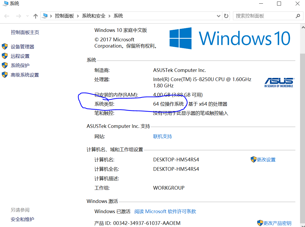Screen dimensions: 305x227
Task: Click system window icon in title bar
Action: click(x=5, y=3)
